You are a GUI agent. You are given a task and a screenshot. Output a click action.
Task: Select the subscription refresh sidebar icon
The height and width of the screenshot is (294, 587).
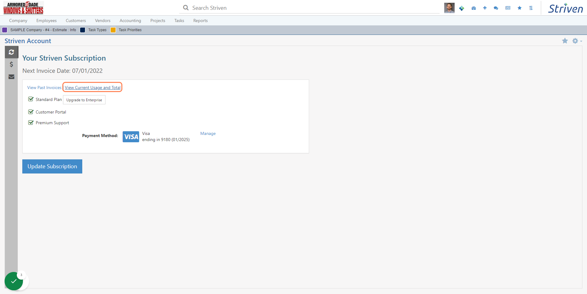(11, 52)
